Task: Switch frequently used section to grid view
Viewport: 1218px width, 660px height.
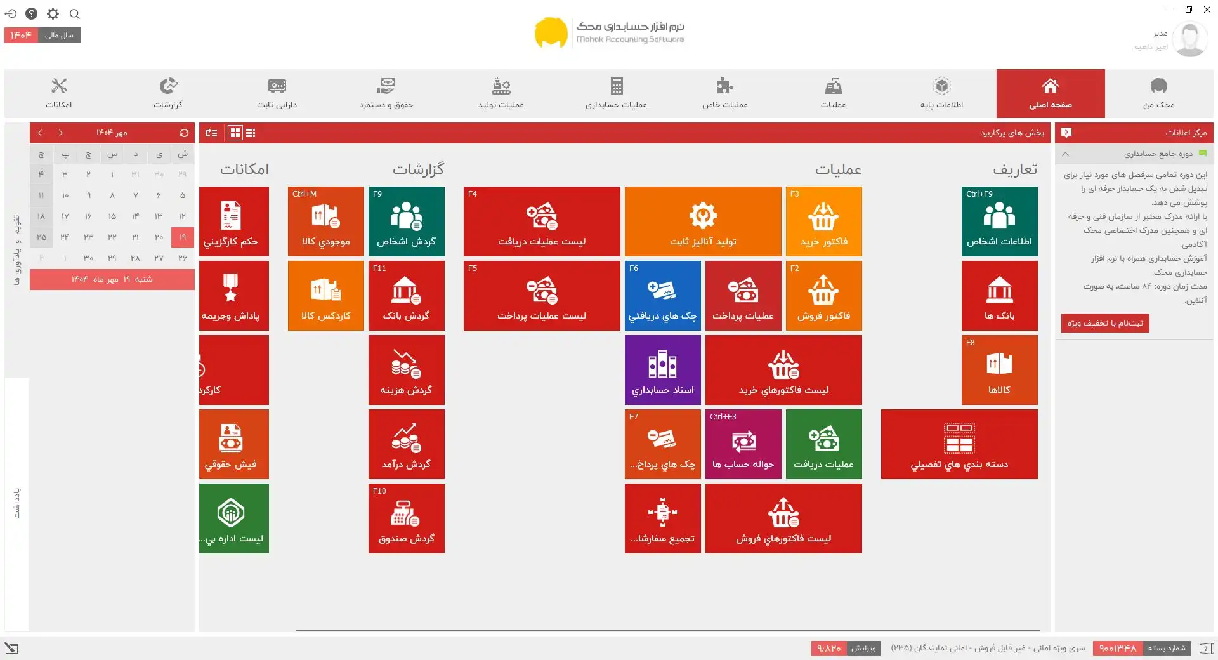Action: point(235,133)
